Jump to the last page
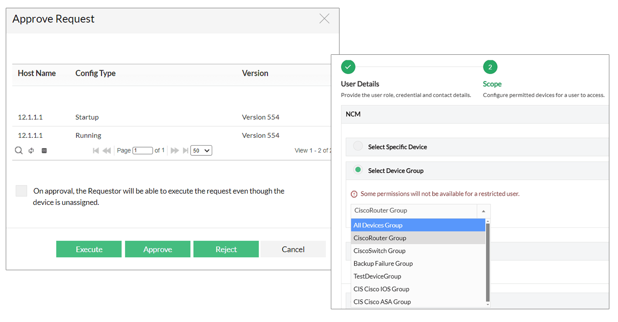 point(185,151)
